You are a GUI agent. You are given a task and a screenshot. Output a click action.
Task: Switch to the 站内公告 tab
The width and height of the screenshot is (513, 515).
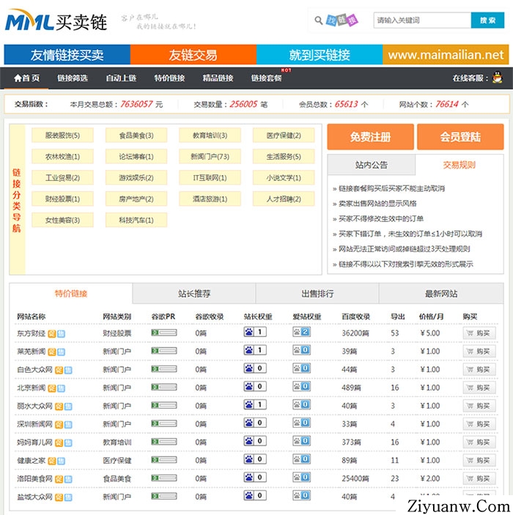pyautogui.click(x=371, y=165)
